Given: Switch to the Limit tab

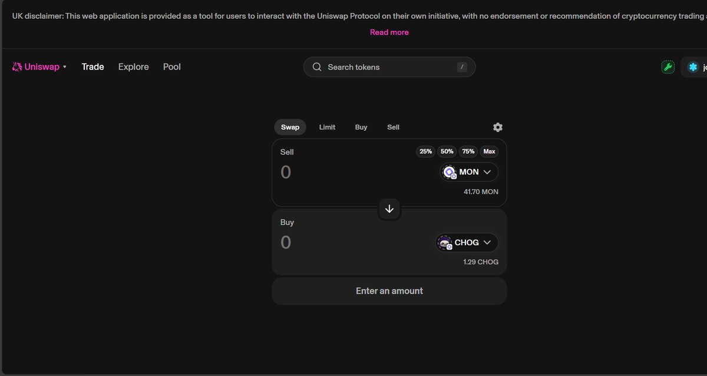Looking at the screenshot, I should click(327, 127).
